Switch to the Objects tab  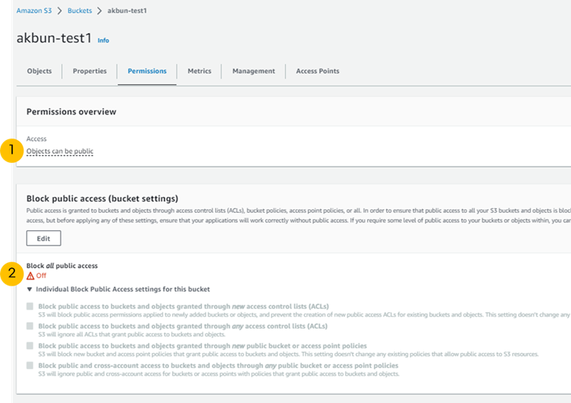pos(39,71)
